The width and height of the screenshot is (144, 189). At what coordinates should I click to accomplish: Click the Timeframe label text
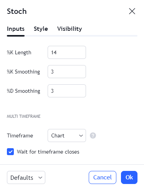20,135
